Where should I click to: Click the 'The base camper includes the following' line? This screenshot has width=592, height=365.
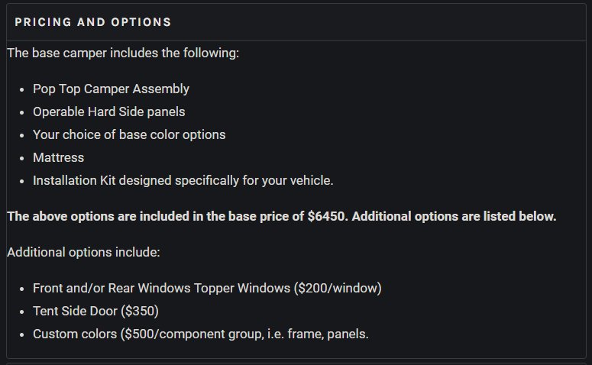123,53
